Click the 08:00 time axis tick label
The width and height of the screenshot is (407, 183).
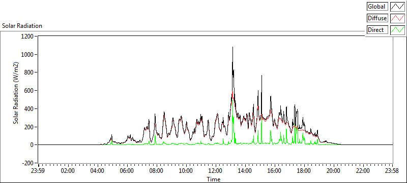coord(157,171)
